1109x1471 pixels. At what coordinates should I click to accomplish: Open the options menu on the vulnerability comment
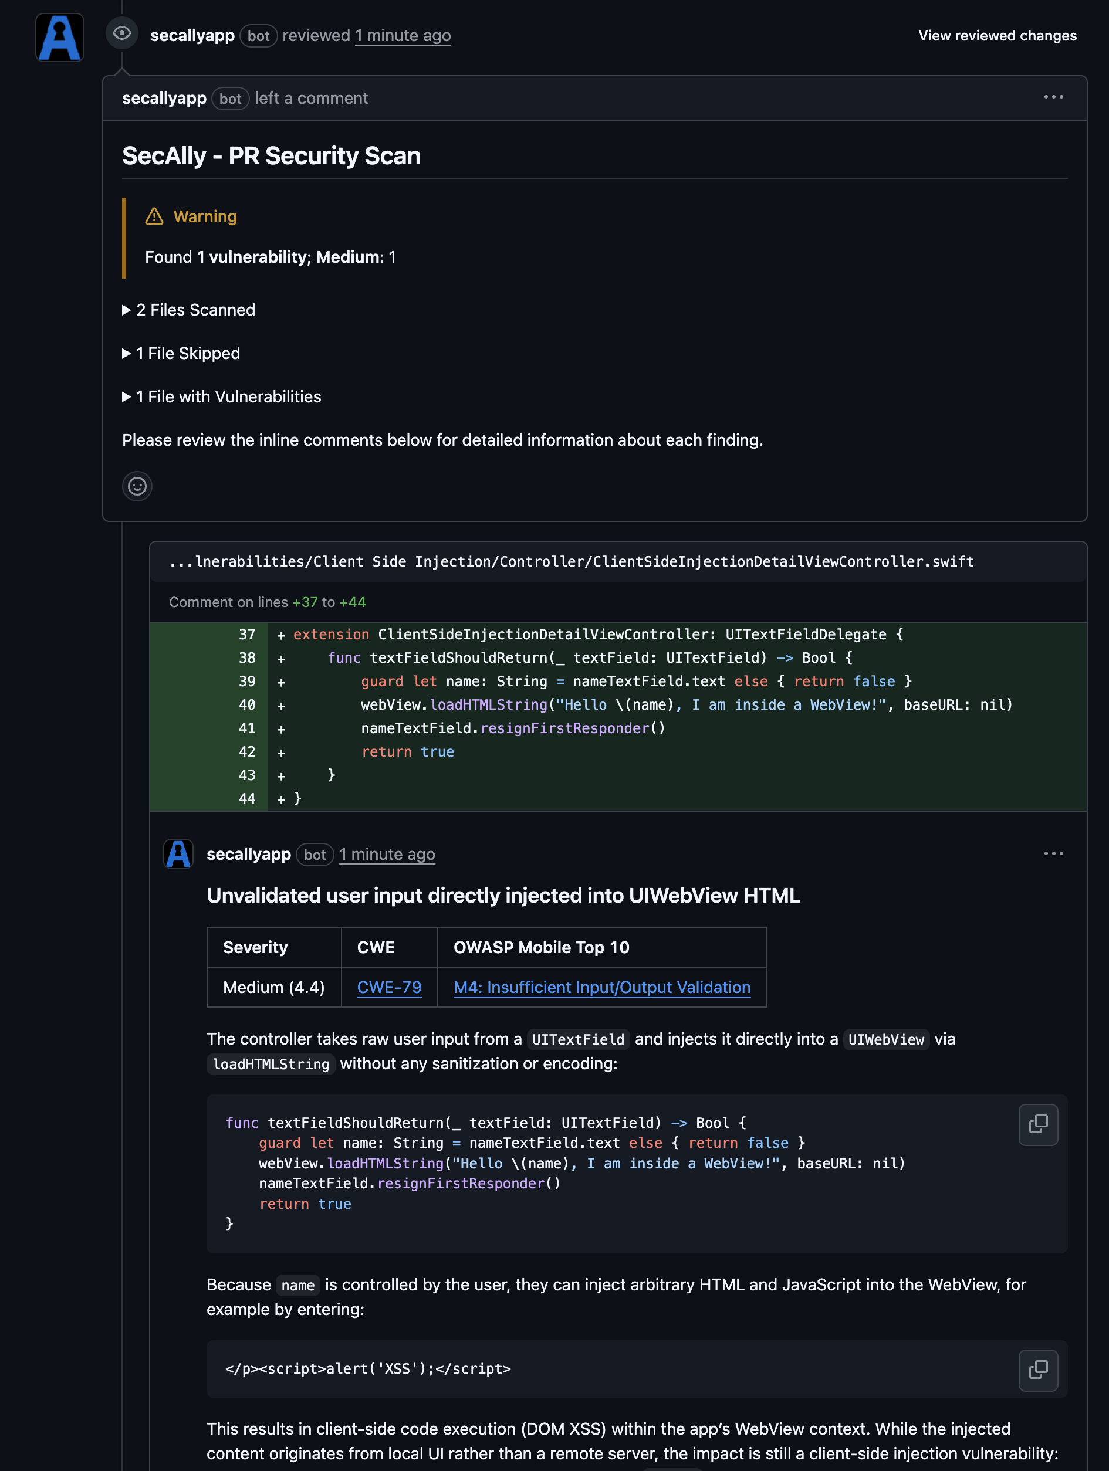1054,853
